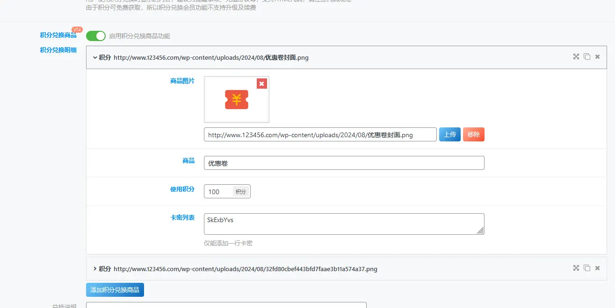
Task: Click the 添加积分兑换商品 button
Action: coord(115,290)
